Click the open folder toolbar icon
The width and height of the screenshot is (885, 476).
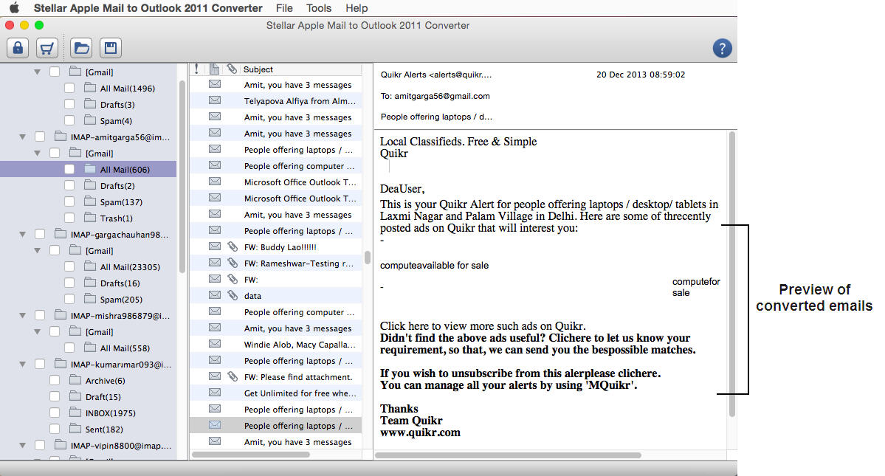pos(81,49)
